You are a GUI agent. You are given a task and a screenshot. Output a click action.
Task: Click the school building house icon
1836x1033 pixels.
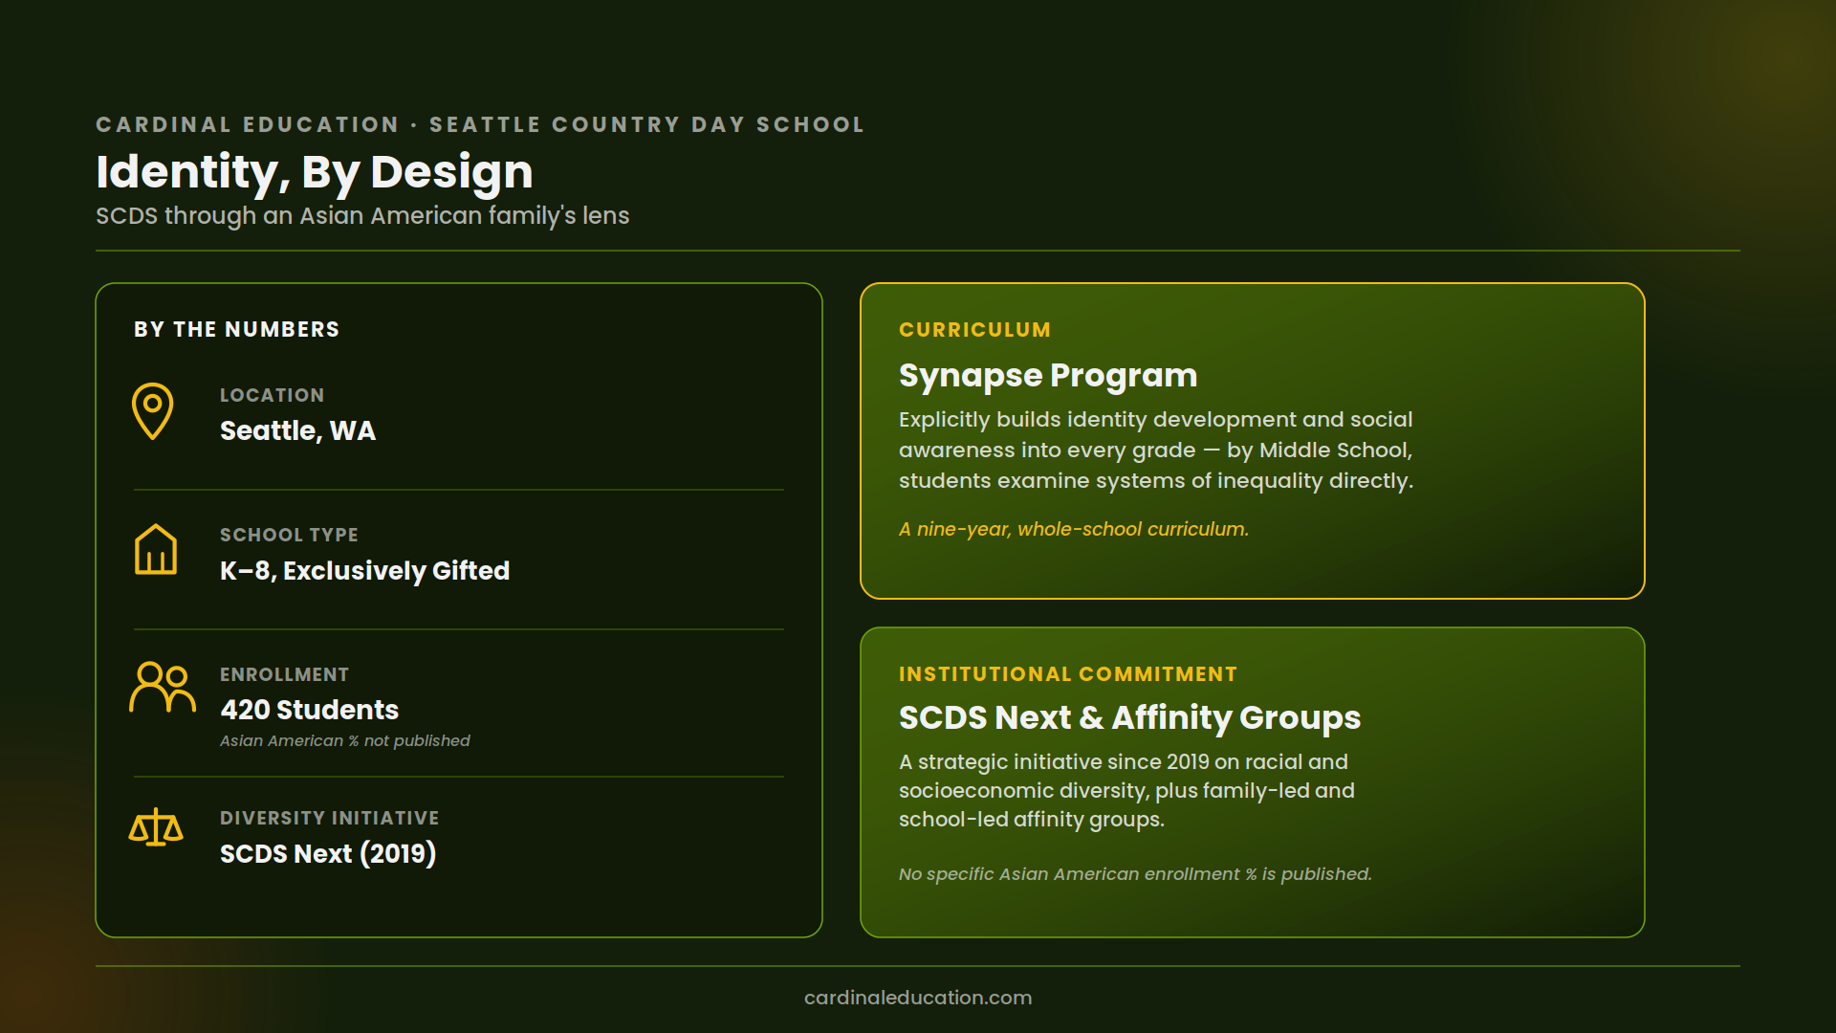click(156, 549)
